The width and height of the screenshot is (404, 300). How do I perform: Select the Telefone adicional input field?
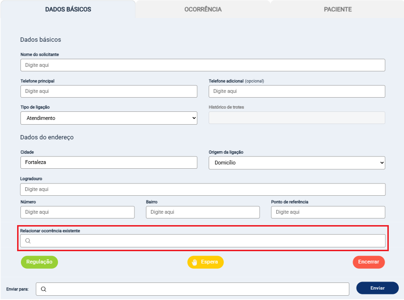pyautogui.click(x=297, y=91)
